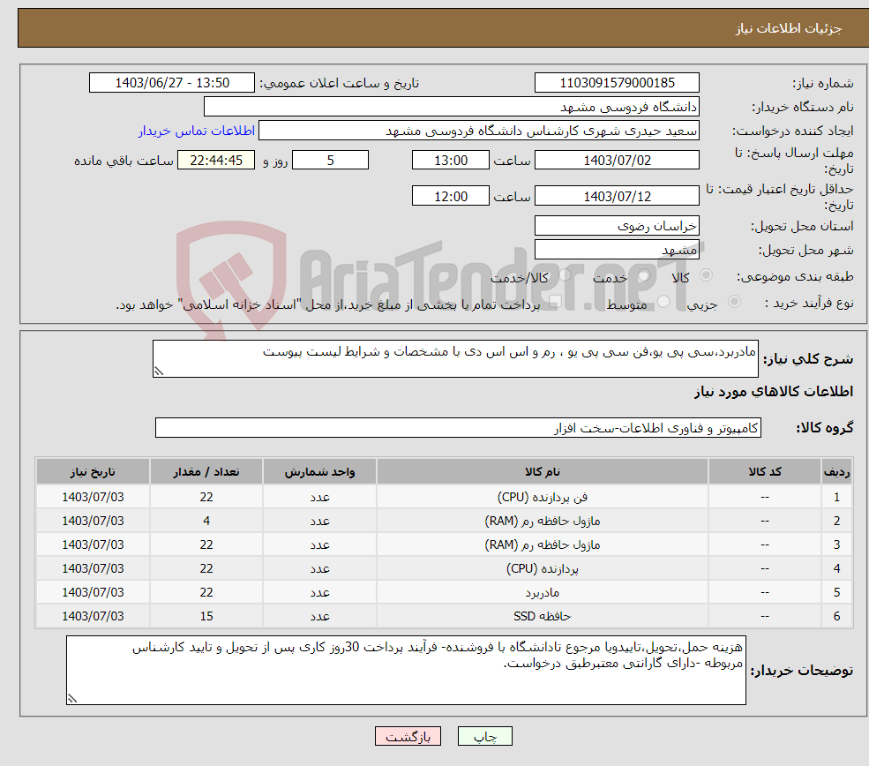Click the buyer name field دانشگاه فردوسی مشهد
Image resolution: width=869 pixels, height=766 pixels.
[x=451, y=107]
